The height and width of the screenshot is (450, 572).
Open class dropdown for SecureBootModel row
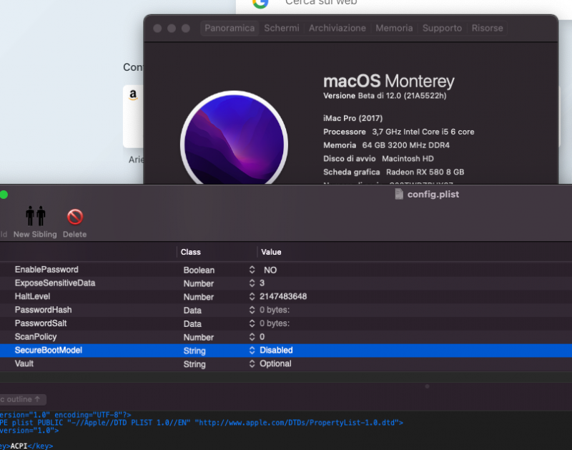click(252, 351)
